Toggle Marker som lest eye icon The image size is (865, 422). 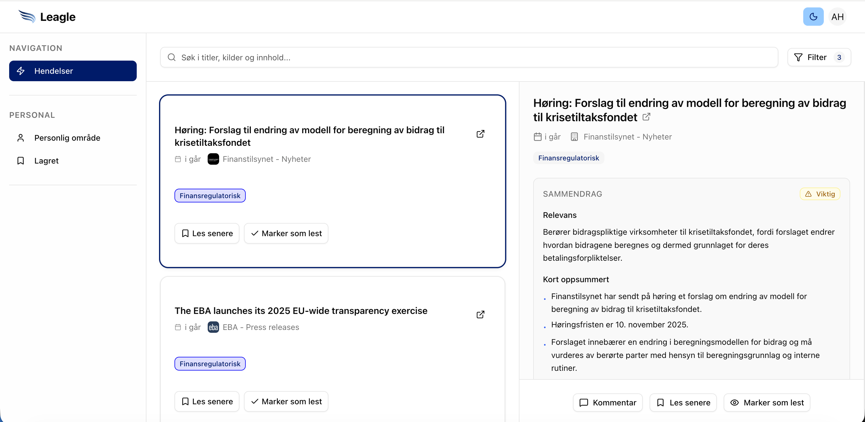click(735, 403)
